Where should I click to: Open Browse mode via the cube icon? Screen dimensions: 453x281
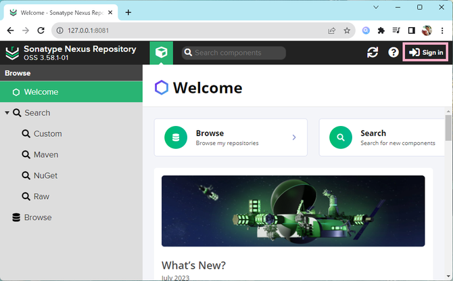161,53
